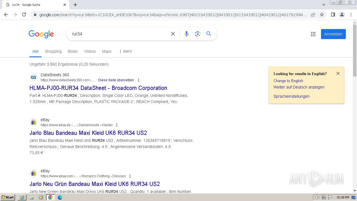Click the taskbar clock 10:38 PM

point(343,197)
